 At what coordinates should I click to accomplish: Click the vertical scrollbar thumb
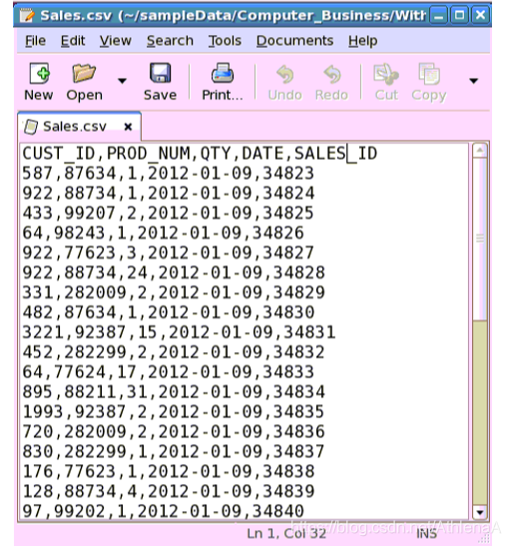480,239
